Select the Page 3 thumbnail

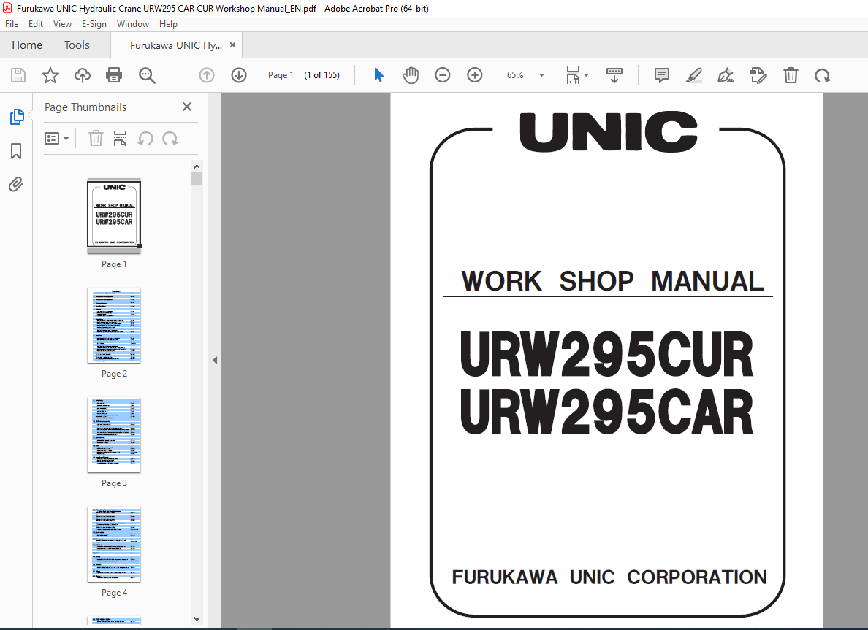(x=114, y=435)
